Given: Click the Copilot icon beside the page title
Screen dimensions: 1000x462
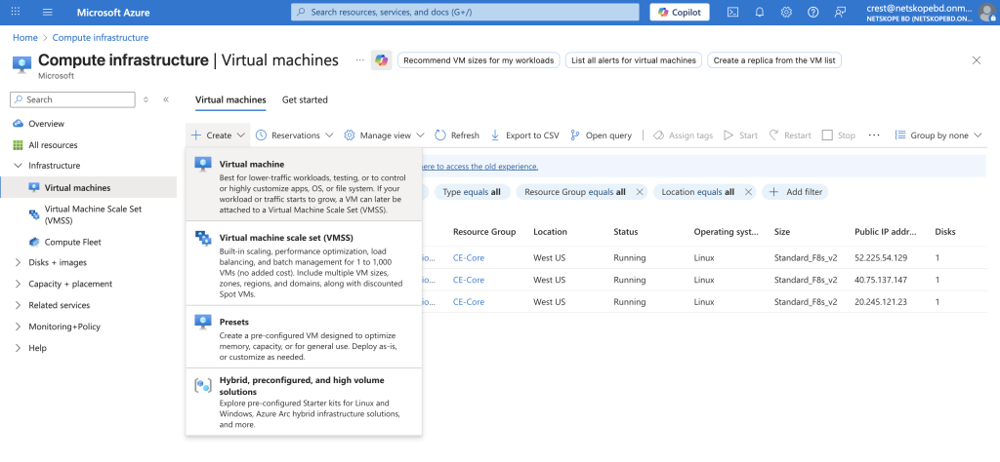Looking at the screenshot, I should tap(382, 59).
